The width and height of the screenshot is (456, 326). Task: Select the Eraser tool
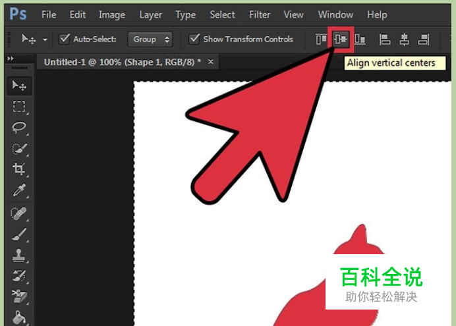(x=19, y=296)
